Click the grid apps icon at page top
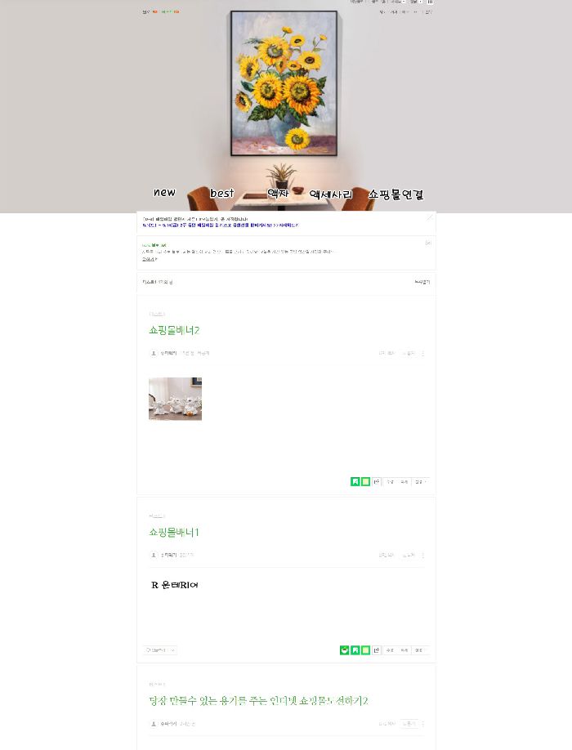Image resolution: width=572 pixels, height=750 pixels. 430,2
